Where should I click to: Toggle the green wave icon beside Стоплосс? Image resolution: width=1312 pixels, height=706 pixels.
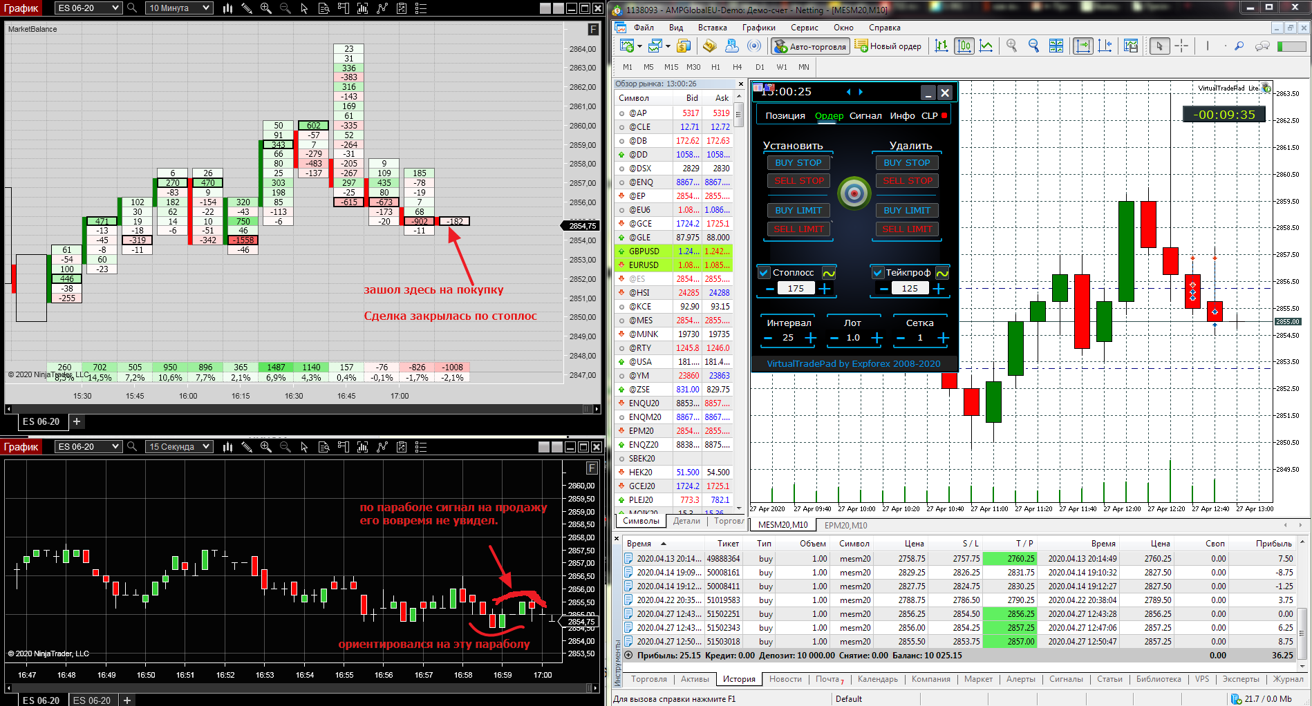coord(829,273)
